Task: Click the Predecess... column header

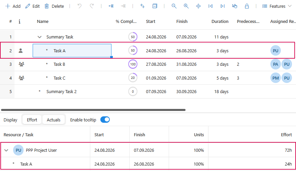Action: click(248, 22)
